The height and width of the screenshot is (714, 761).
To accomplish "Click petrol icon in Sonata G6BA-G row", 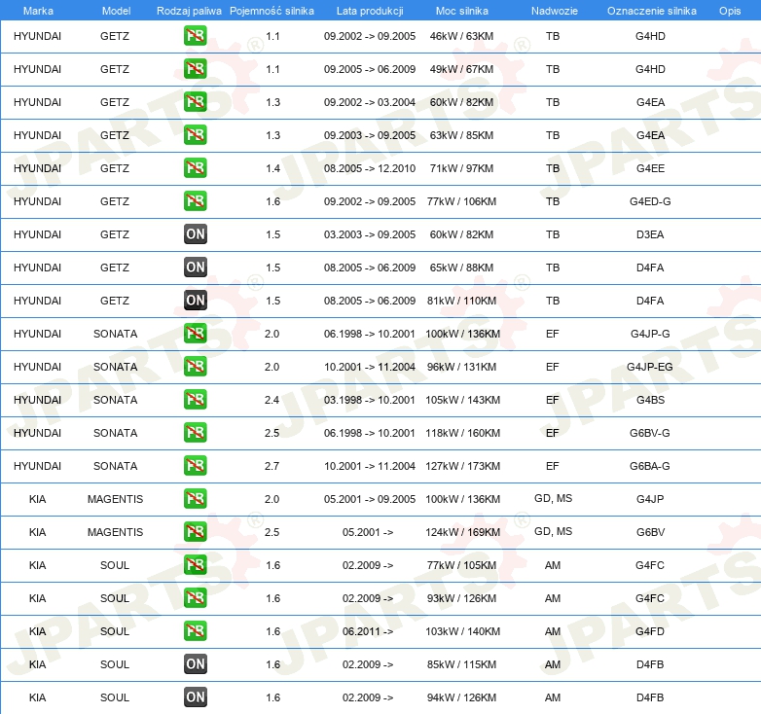I will pyautogui.click(x=195, y=466).
